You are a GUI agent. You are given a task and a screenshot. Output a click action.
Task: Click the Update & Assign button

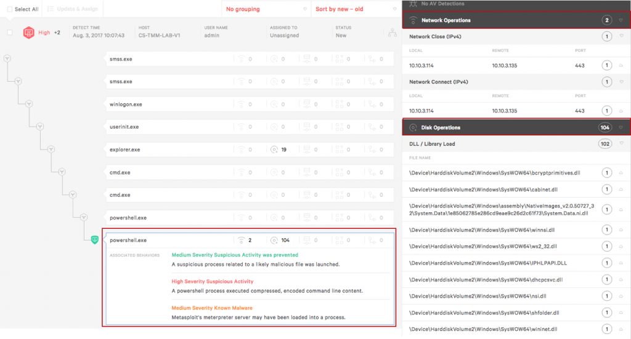point(73,9)
